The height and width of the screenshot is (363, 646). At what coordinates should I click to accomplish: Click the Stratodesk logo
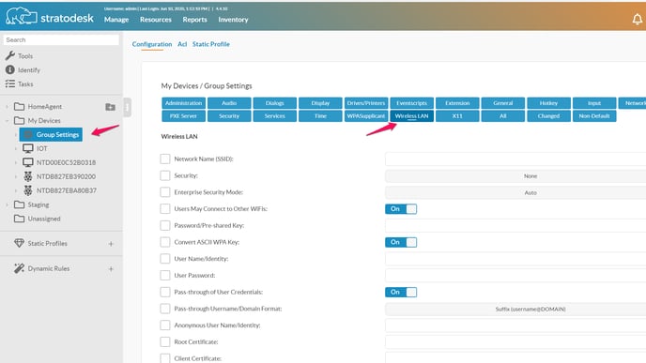click(50, 17)
